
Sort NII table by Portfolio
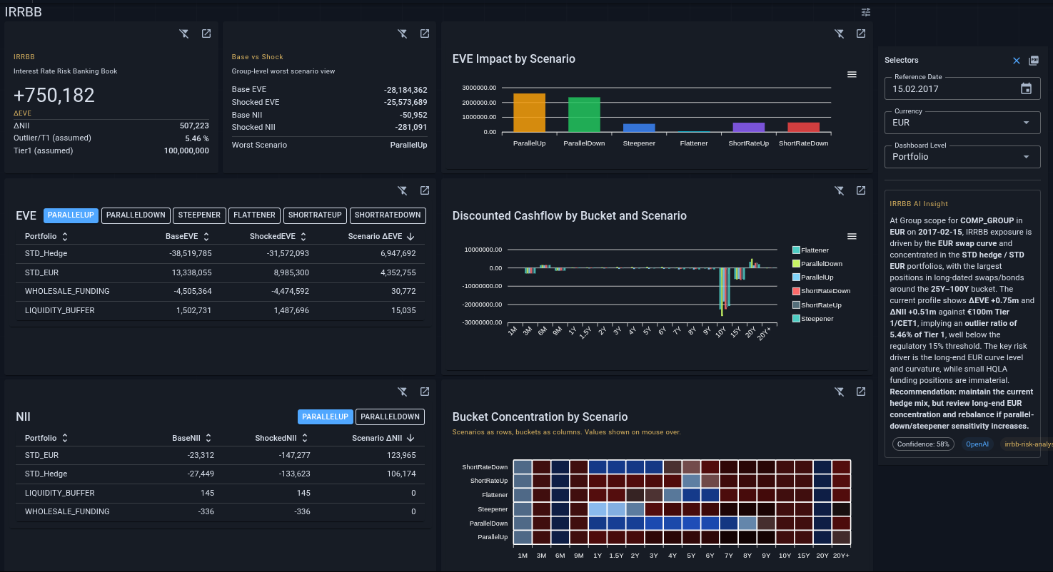point(46,438)
